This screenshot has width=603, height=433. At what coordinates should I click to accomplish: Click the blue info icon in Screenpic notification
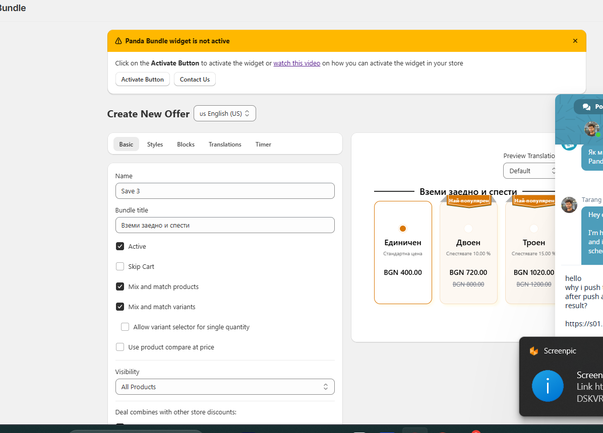pyautogui.click(x=548, y=386)
